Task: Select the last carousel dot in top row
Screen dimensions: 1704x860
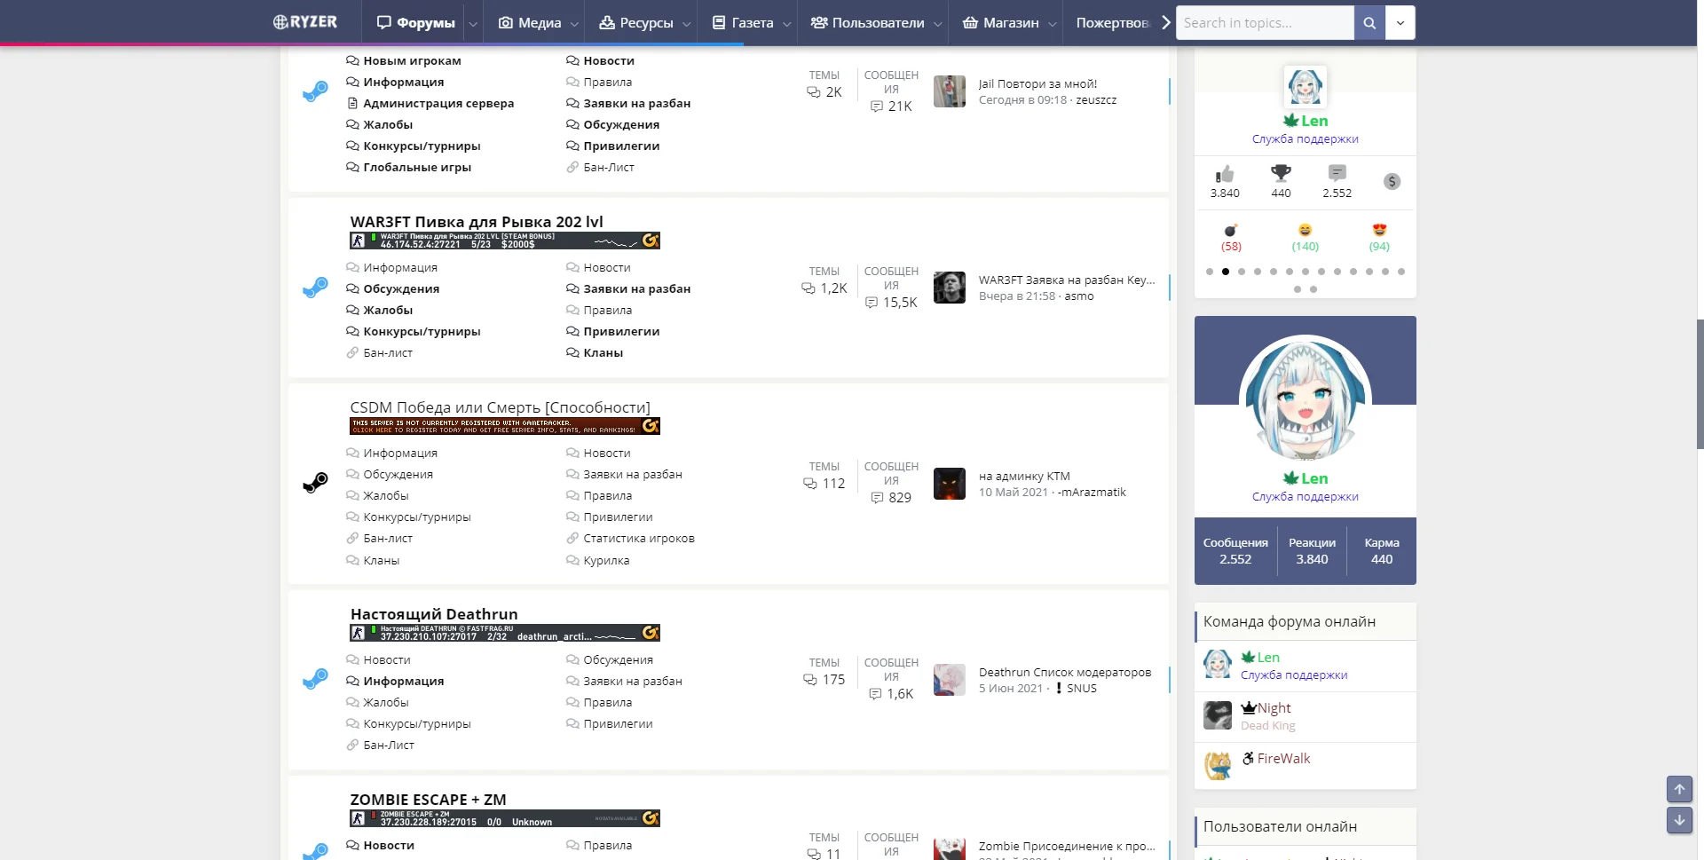Action: tap(1401, 272)
